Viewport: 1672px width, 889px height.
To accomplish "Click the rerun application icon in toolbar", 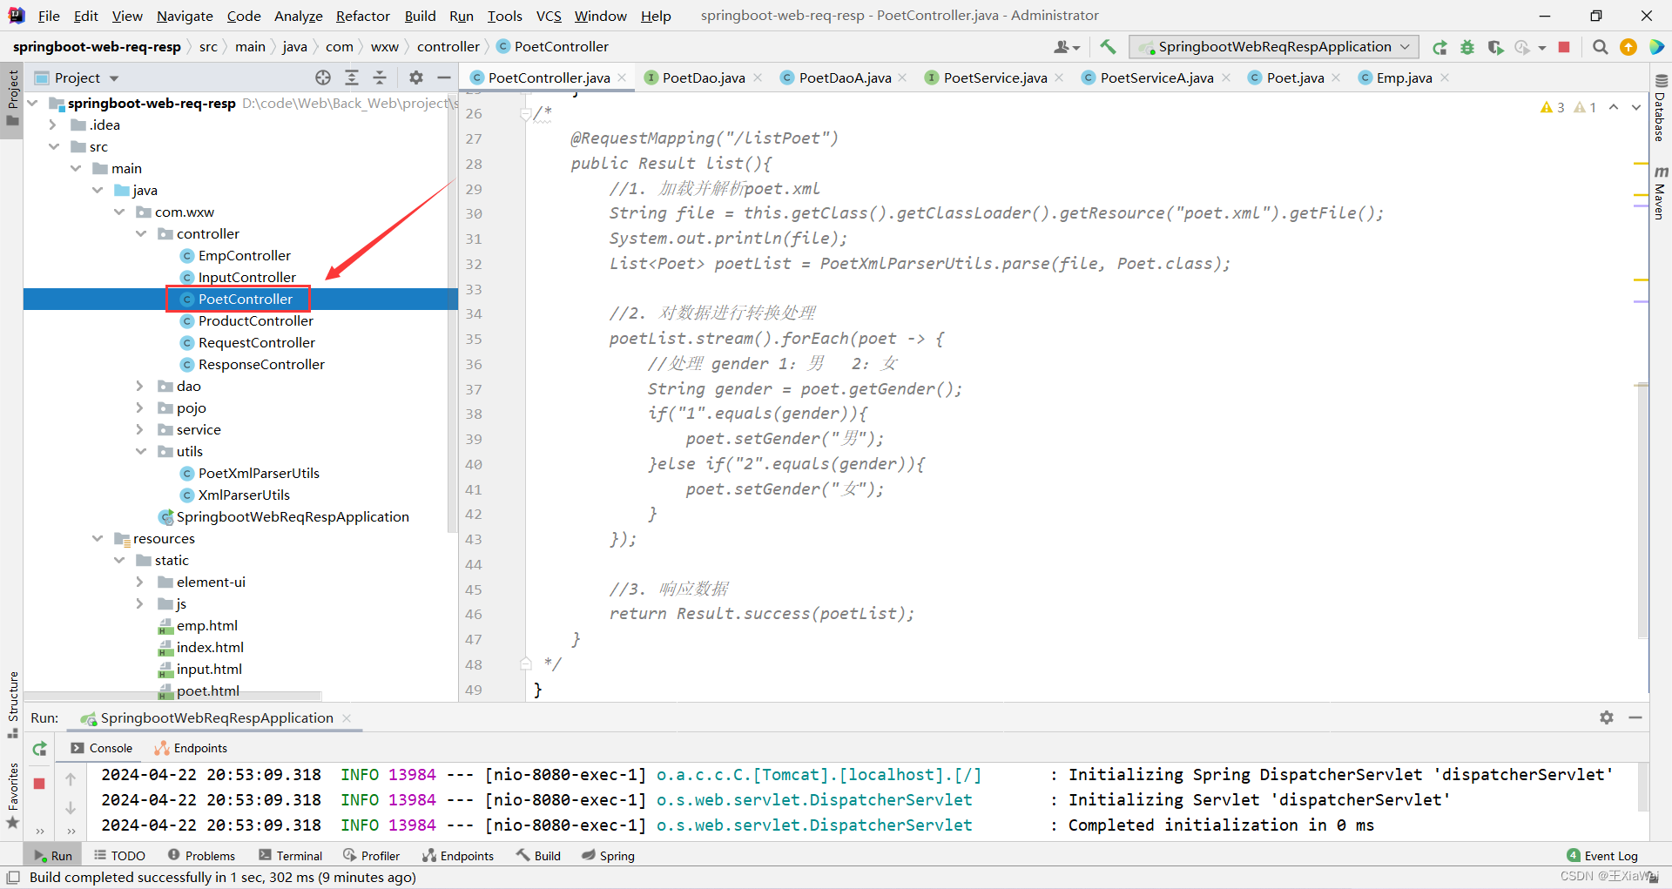I will click(1439, 47).
